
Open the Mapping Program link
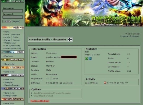click(x=12, y=85)
